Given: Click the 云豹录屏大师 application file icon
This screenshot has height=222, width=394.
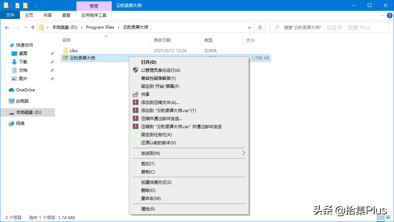Looking at the screenshot, I should pyautogui.click(x=65, y=58).
